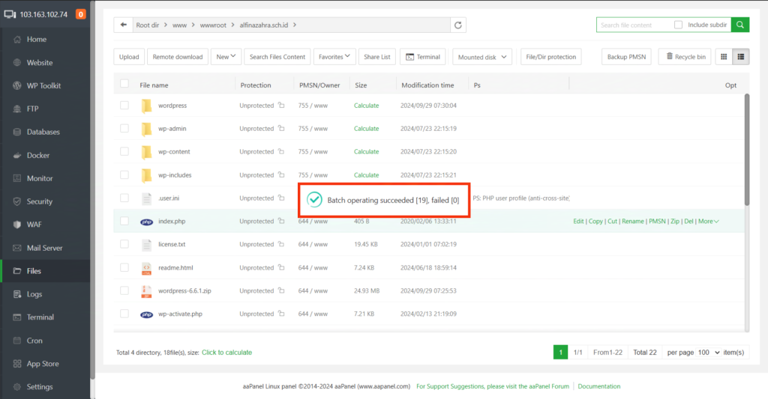
Task: Click the Click to calculate link
Action: pyautogui.click(x=226, y=352)
